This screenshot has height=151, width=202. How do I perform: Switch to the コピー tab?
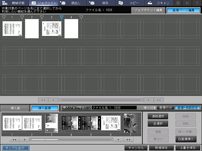tap(130, 3)
